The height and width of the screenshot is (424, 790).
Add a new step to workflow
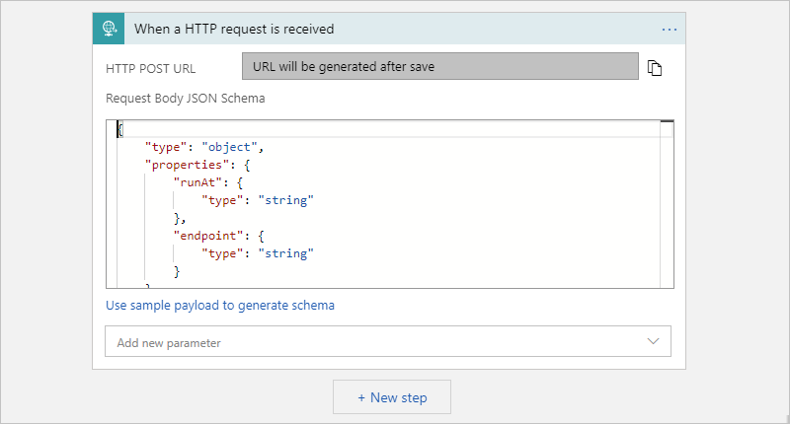(392, 397)
